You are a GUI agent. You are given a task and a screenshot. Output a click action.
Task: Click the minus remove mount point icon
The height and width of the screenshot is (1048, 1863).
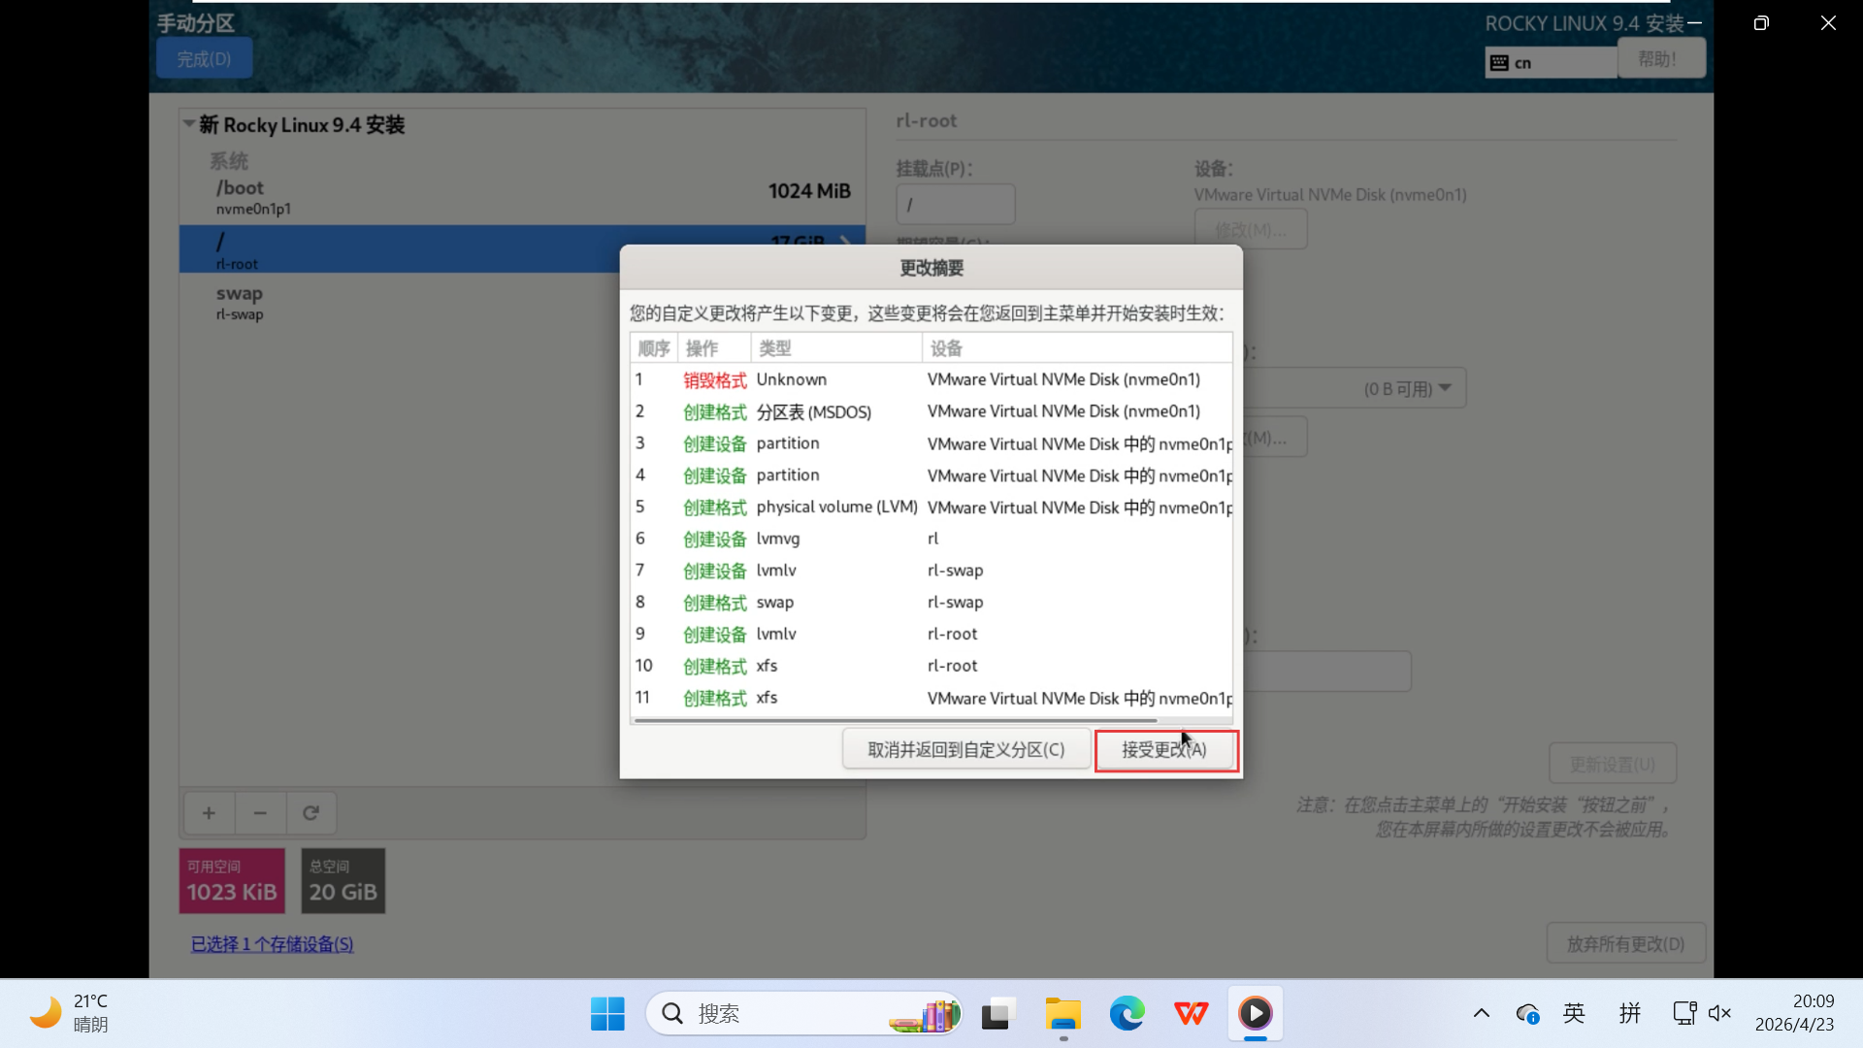260,813
